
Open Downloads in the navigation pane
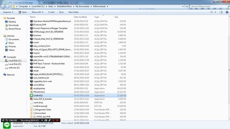[14, 25]
